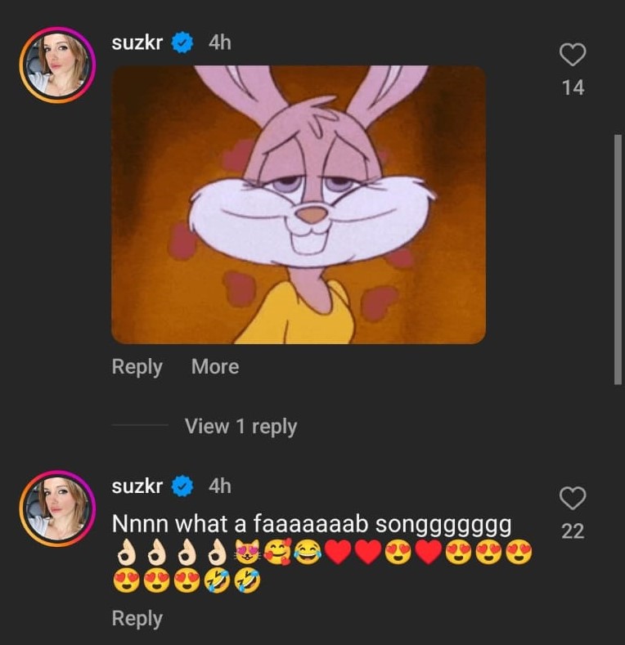Viewport: 625px width, 645px height.
Task: Click the 4h timestamp on the song comment
Action: [220, 486]
